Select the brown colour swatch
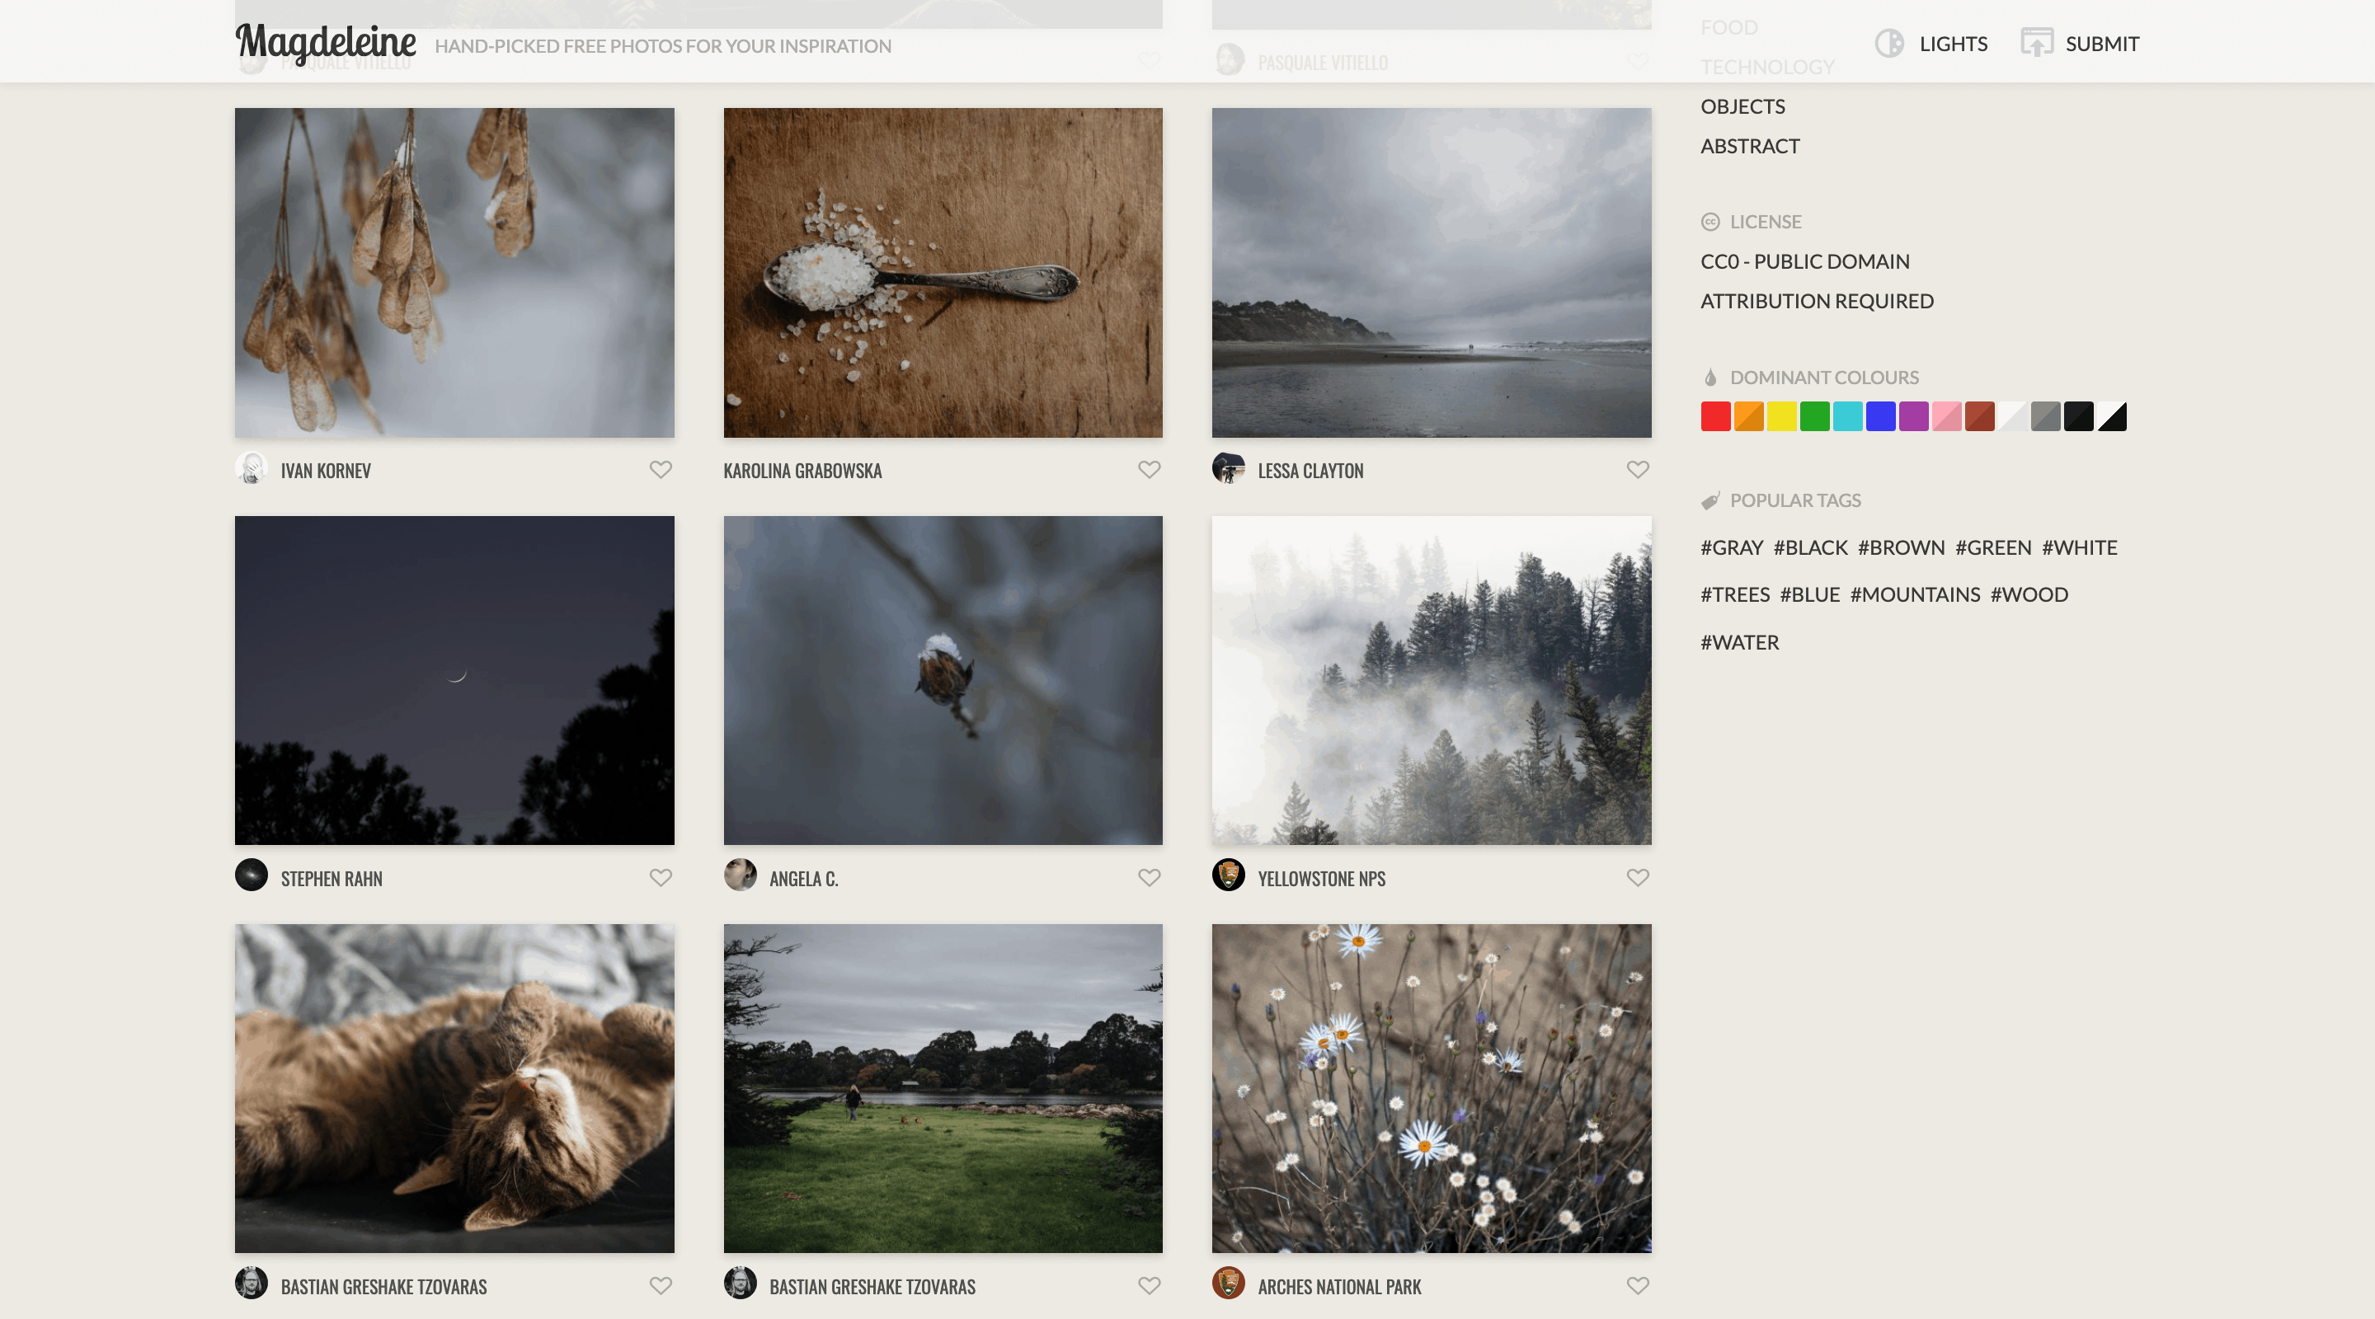Viewport: 2375px width, 1319px height. coord(1979,416)
